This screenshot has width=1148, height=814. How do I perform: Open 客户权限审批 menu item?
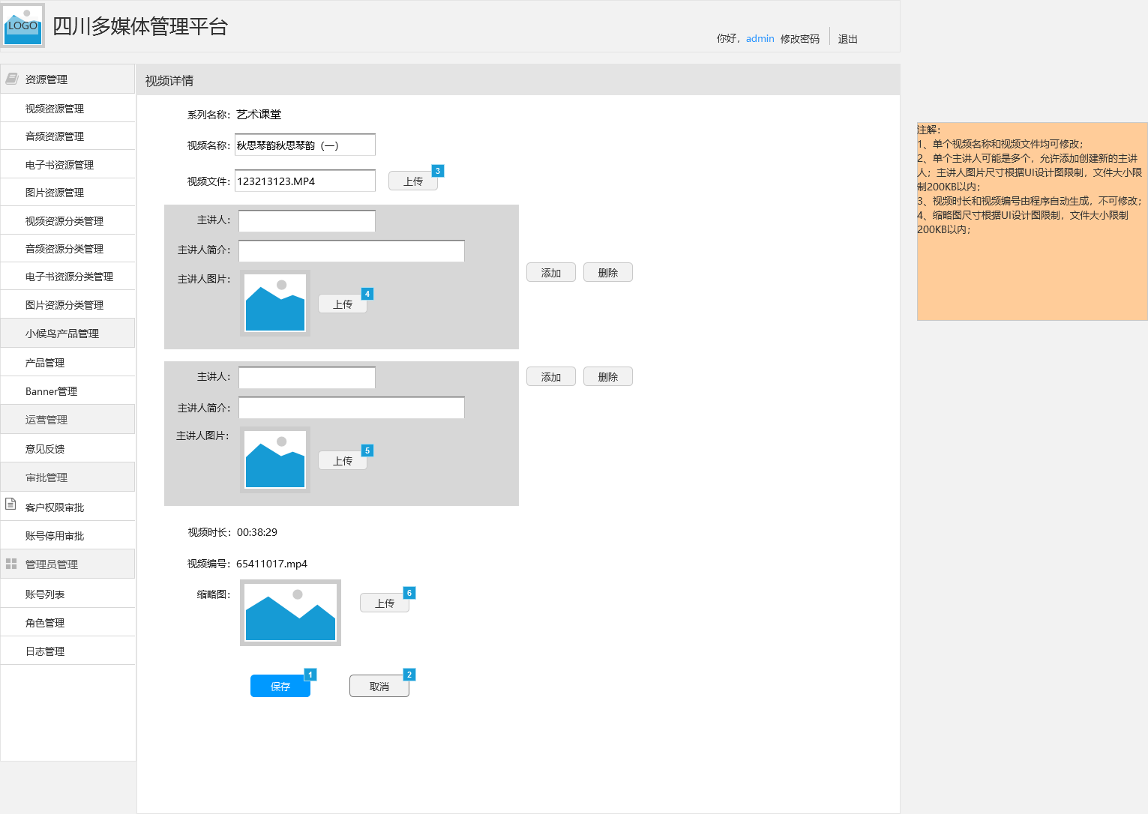67,507
